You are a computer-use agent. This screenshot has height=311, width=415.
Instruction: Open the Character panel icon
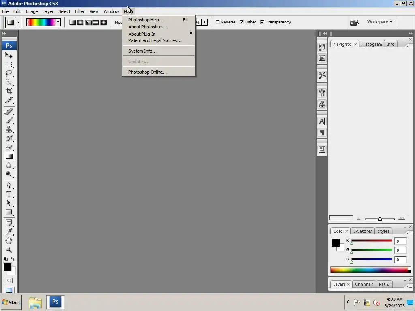(322, 121)
